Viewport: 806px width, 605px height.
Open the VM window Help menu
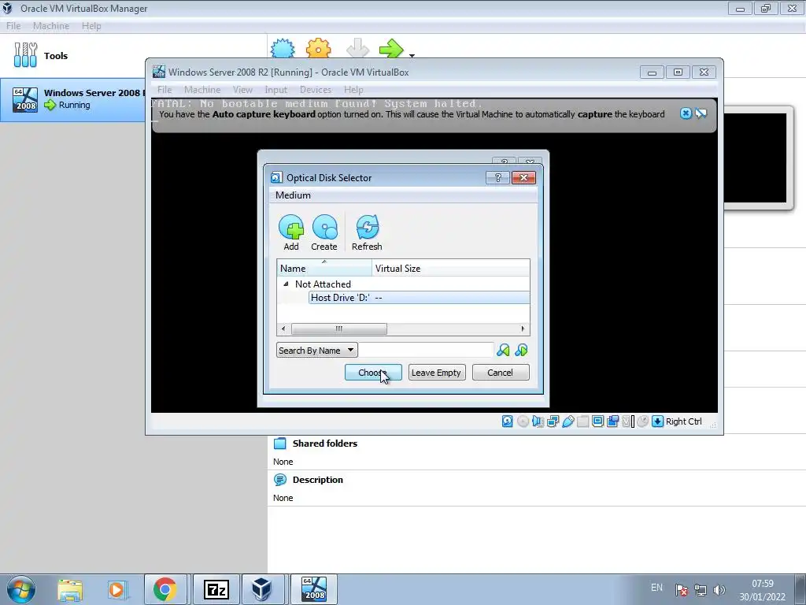(353, 90)
